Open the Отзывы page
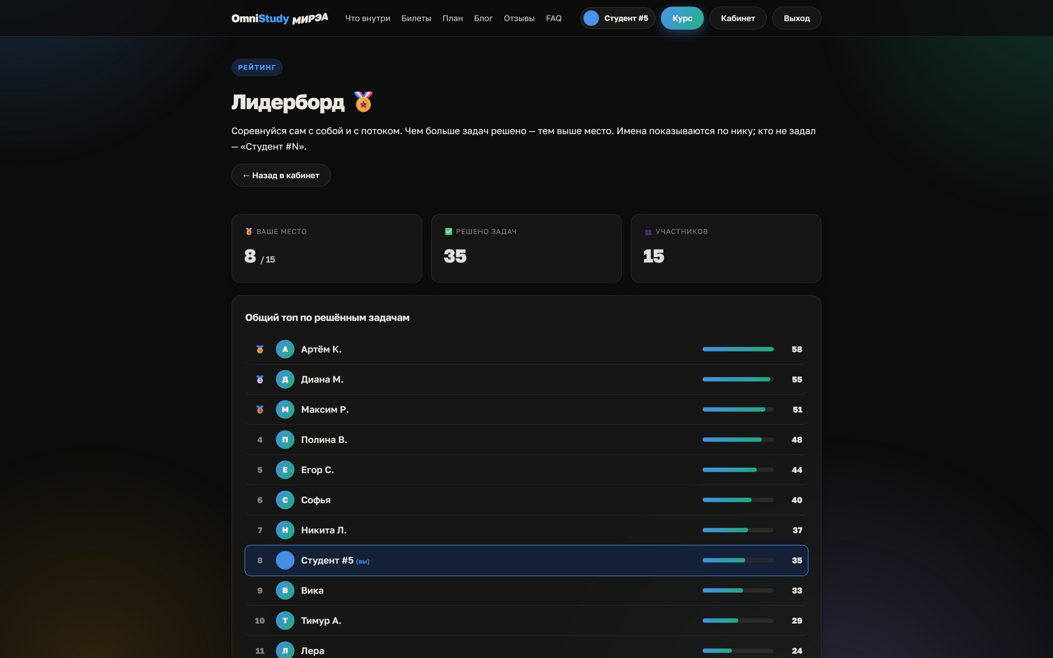Screen dimensions: 1053x658 (519, 18)
